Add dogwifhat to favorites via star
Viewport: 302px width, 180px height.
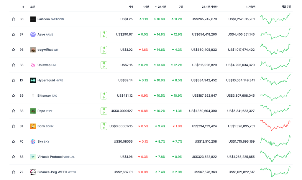click(13, 49)
